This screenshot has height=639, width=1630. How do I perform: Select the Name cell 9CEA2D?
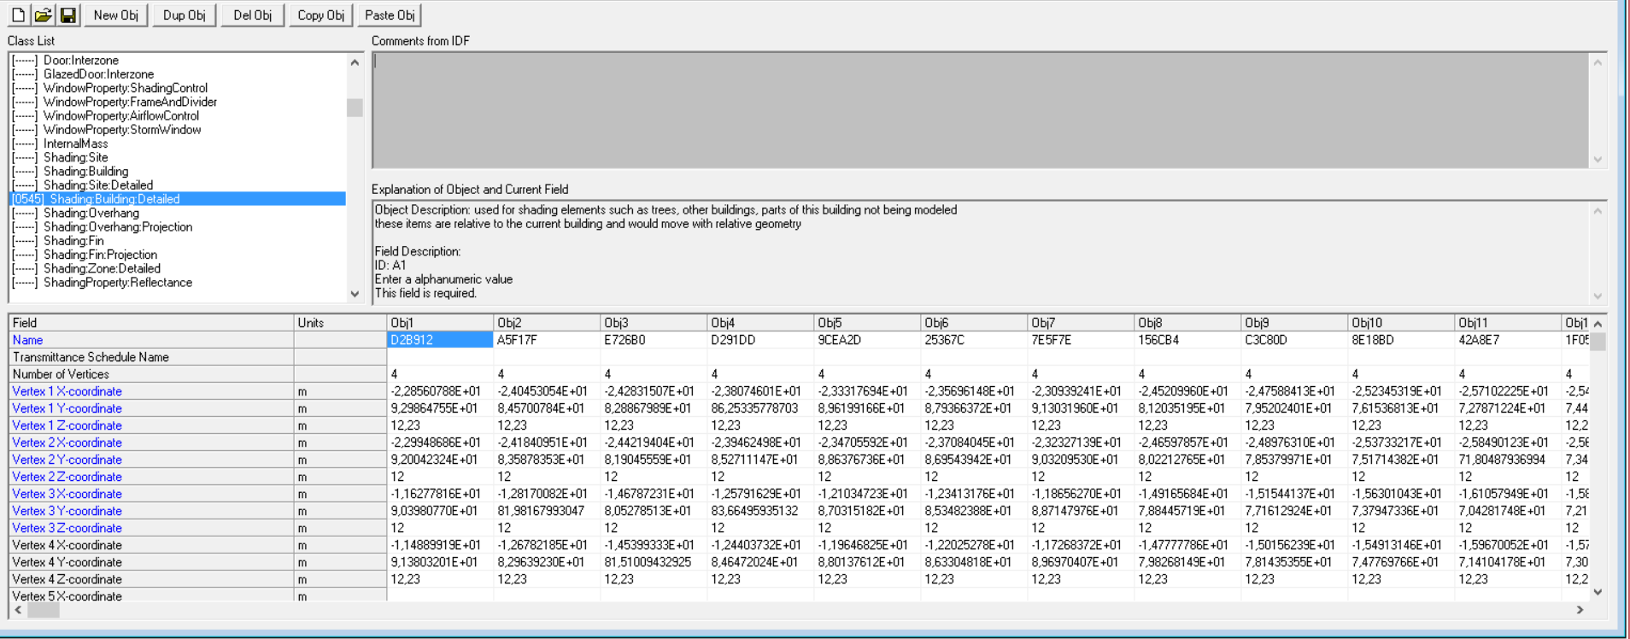coord(867,340)
